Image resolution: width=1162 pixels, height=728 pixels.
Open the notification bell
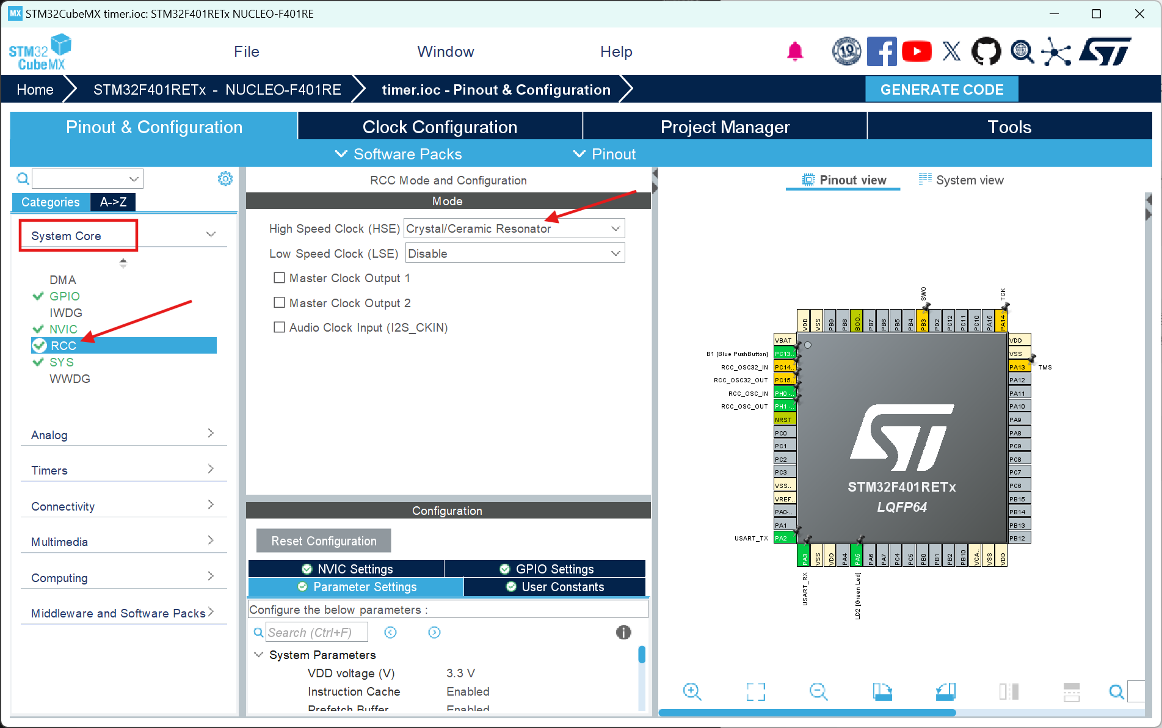[x=794, y=51]
